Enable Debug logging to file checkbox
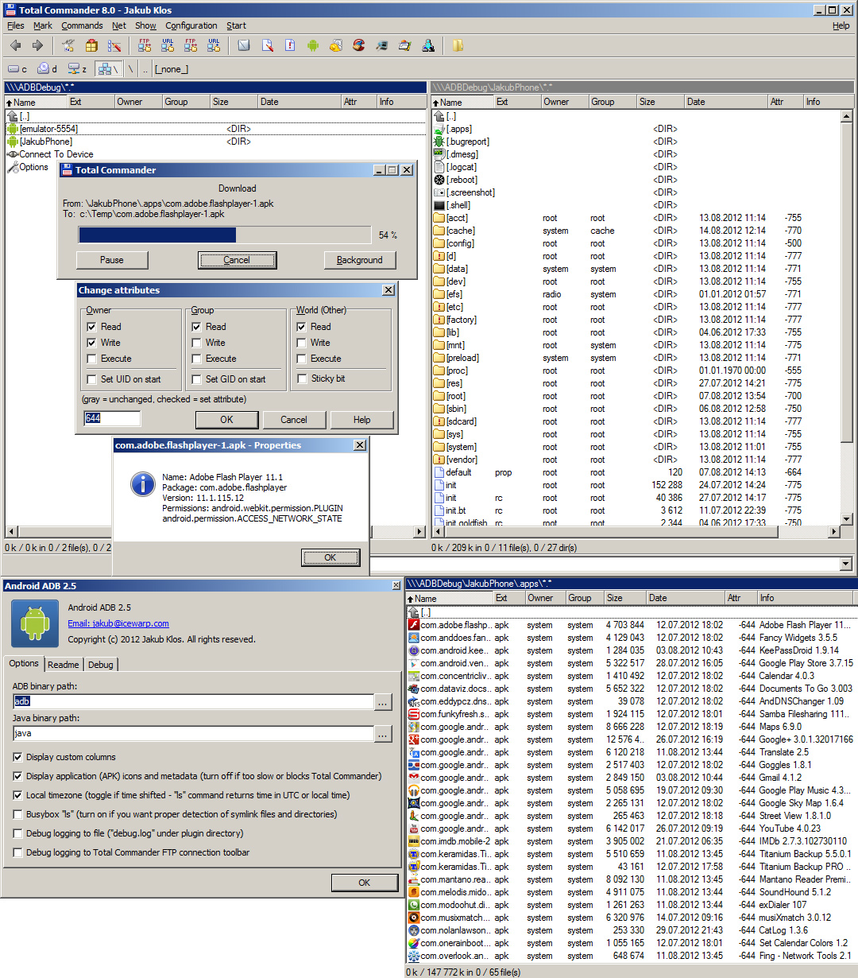Screen dimensions: 858x978 (x=17, y=833)
